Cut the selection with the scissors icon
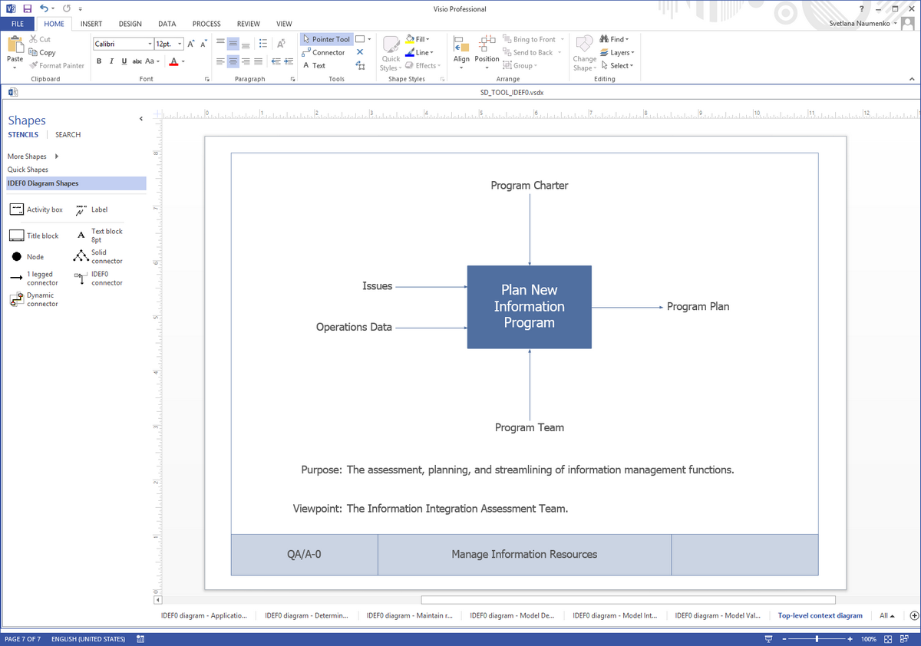 click(x=40, y=39)
